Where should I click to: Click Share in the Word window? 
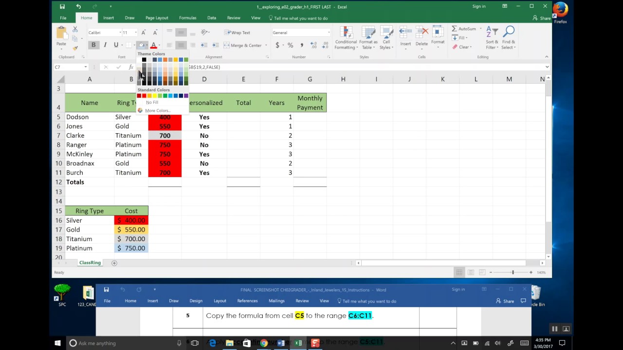505,301
